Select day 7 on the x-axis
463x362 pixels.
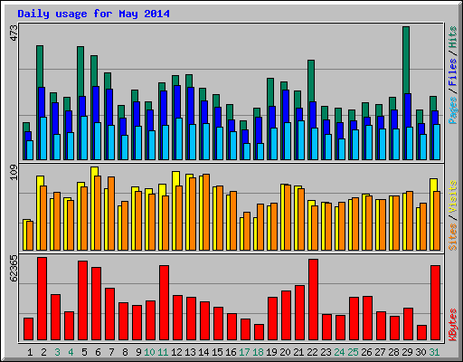[111, 352]
